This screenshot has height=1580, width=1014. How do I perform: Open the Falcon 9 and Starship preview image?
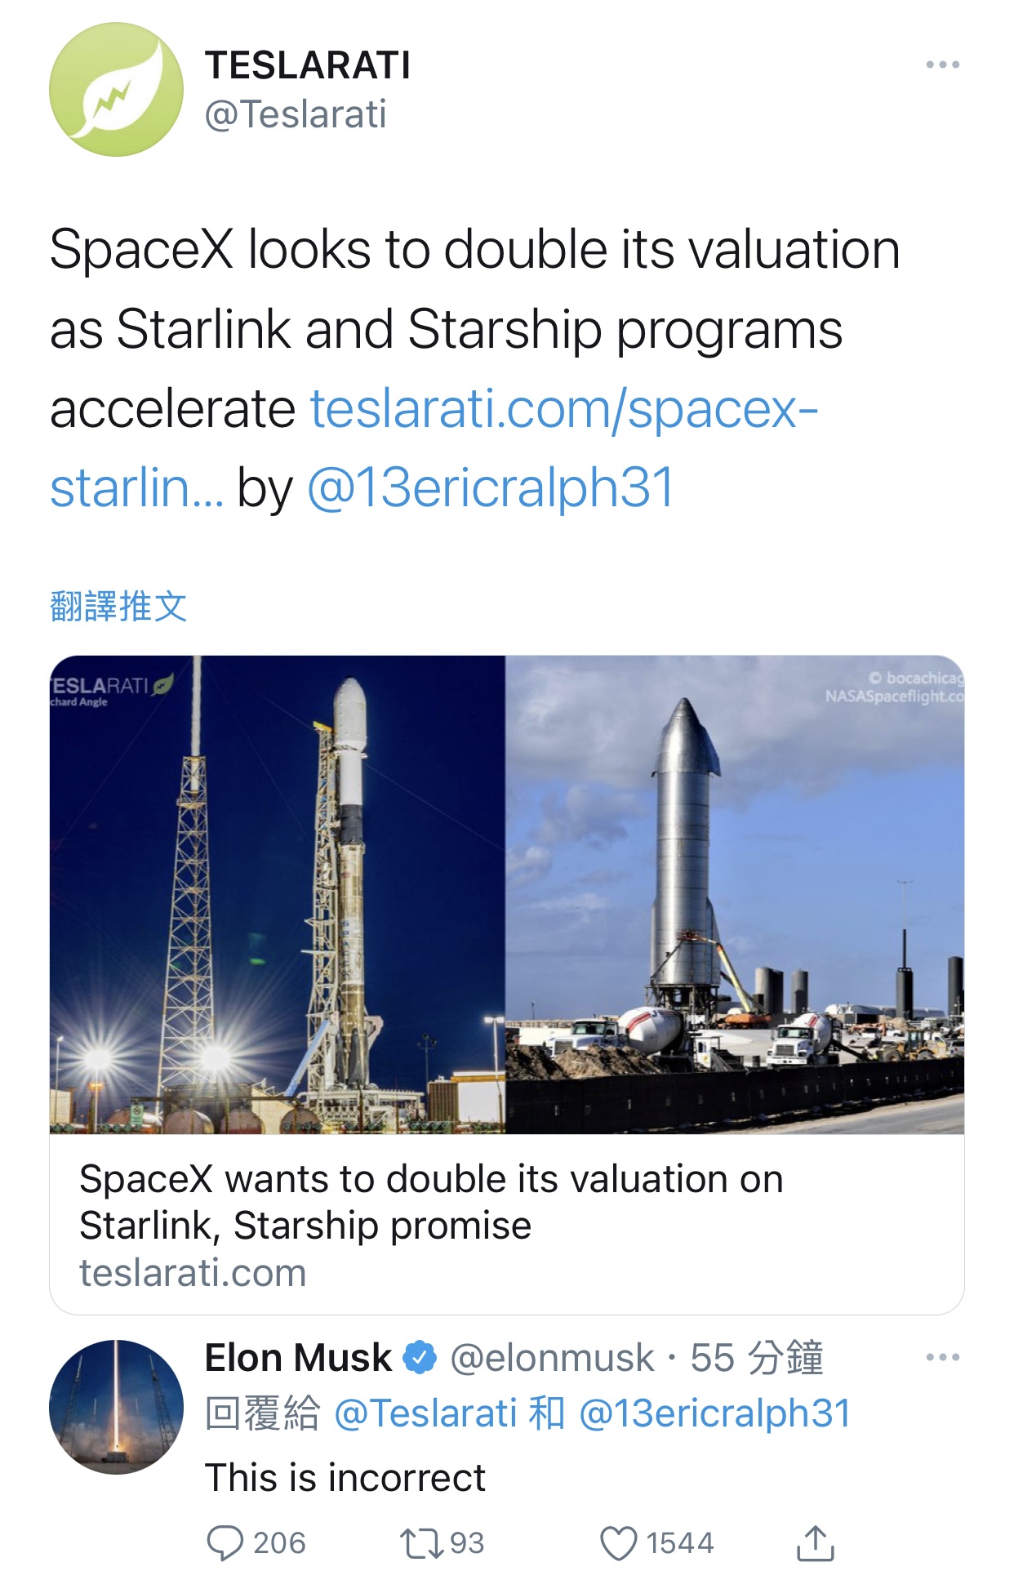[x=506, y=894]
